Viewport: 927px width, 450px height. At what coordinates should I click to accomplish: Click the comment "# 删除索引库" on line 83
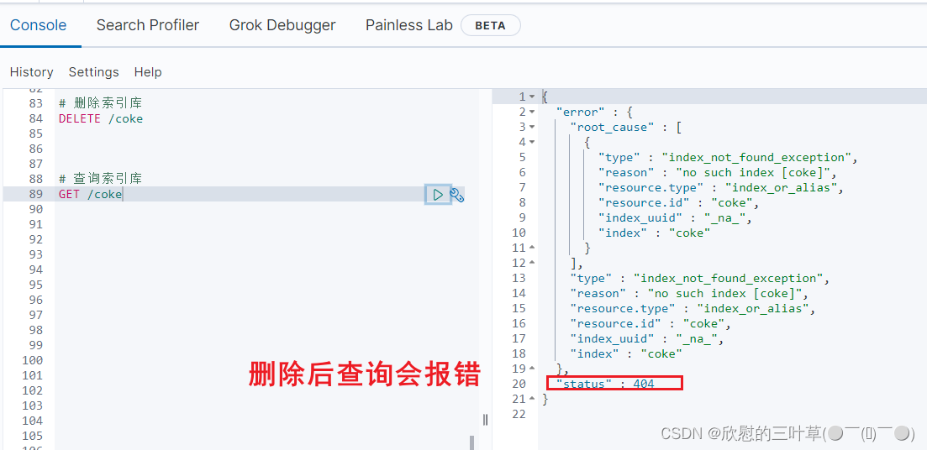point(100,103)
